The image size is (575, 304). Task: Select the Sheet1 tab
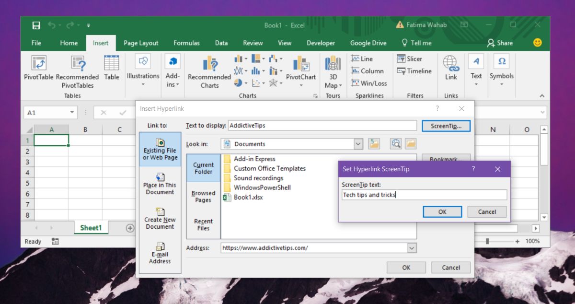point(91,228)
